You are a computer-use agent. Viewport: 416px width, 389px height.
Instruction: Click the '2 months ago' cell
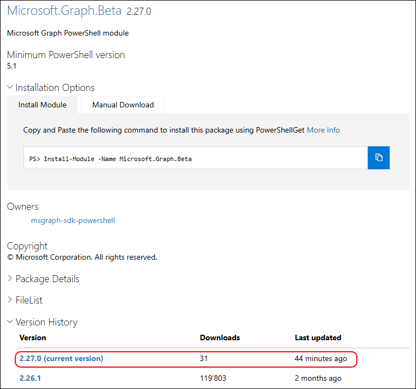318,378
